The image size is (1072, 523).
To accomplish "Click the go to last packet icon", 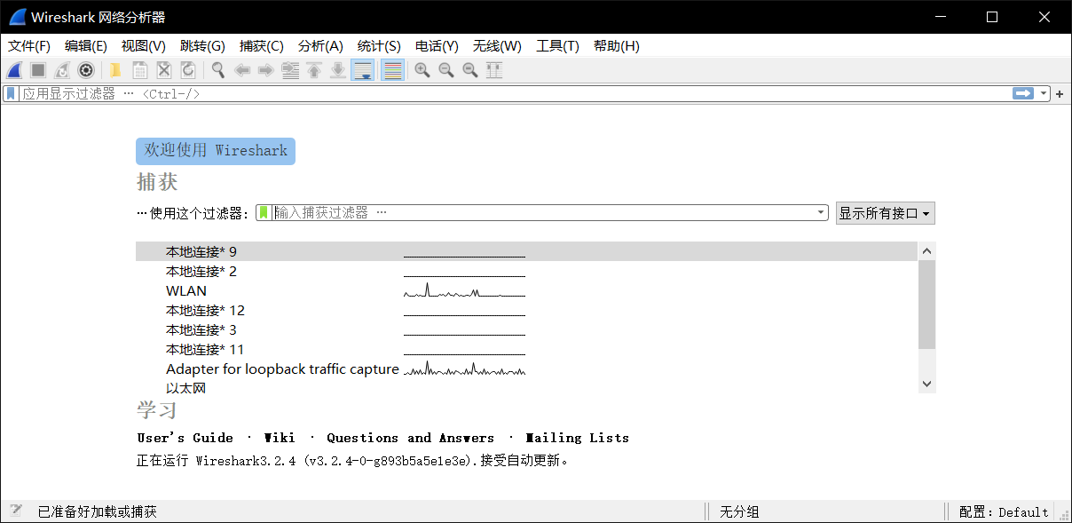I will 338,70.
